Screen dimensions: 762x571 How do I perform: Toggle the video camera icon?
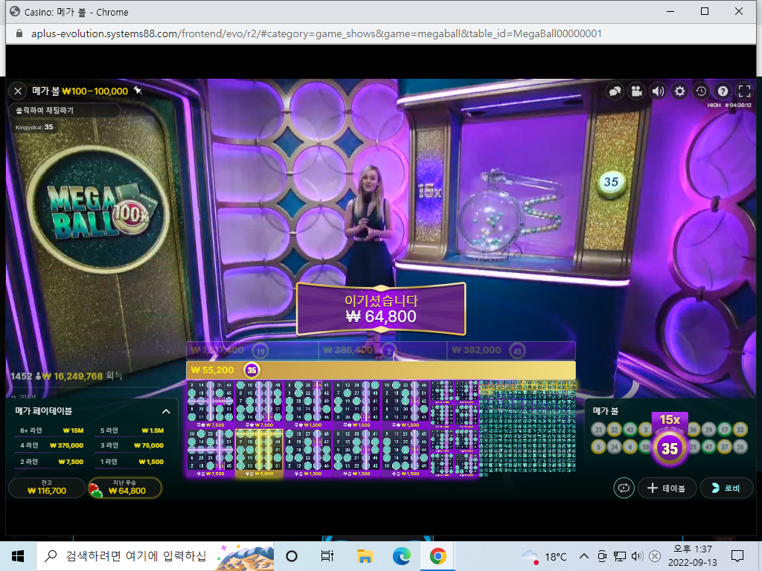[636, 91]
